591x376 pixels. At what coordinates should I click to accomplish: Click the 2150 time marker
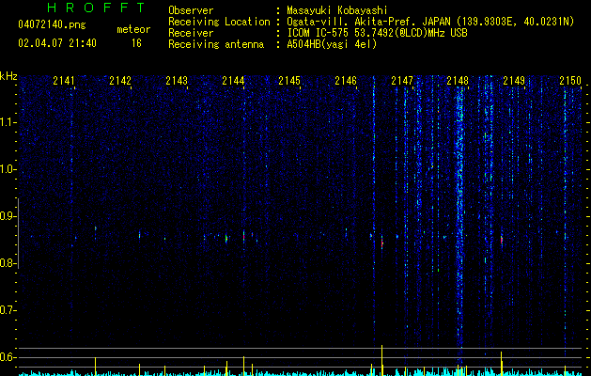pyautogui.click(x=570, y=80)
